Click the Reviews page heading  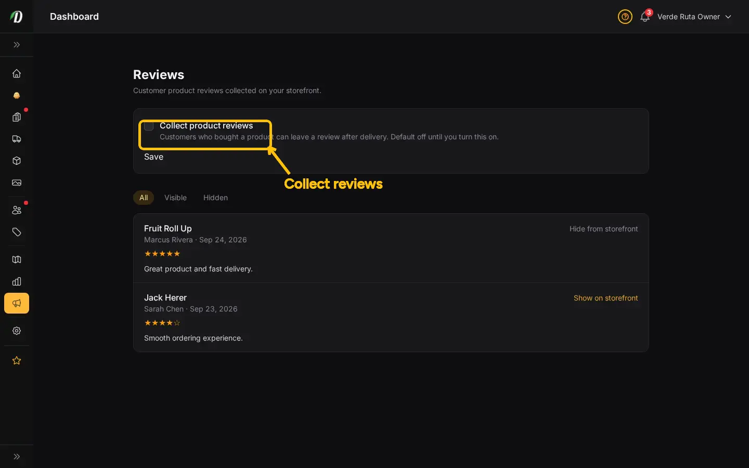click(x=159, y=75)
